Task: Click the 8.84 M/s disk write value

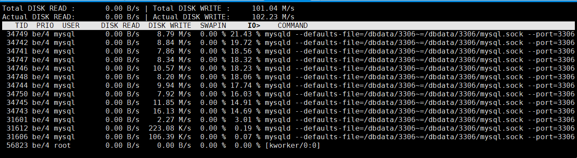Action: [174, 43]
